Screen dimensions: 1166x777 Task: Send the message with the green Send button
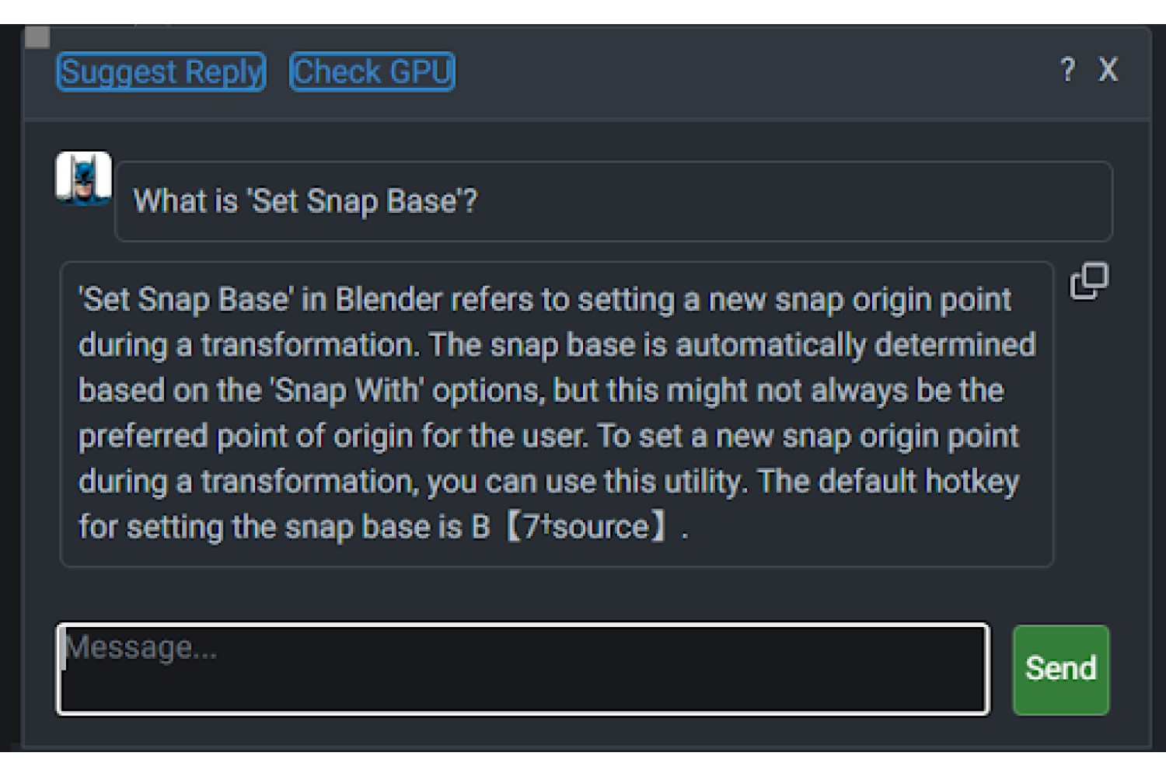[x=1060, y=669]
